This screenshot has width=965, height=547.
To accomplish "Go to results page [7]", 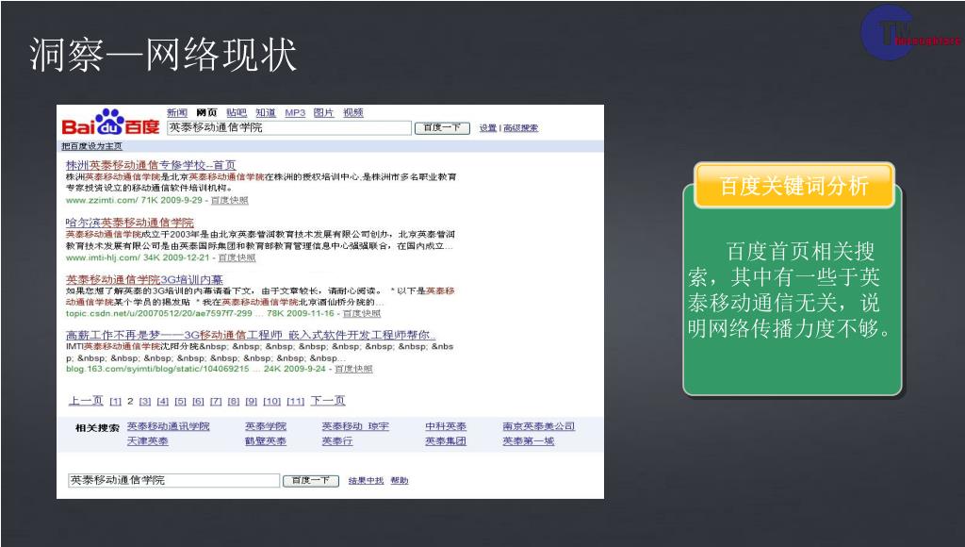I will click(x=216, y=402).
